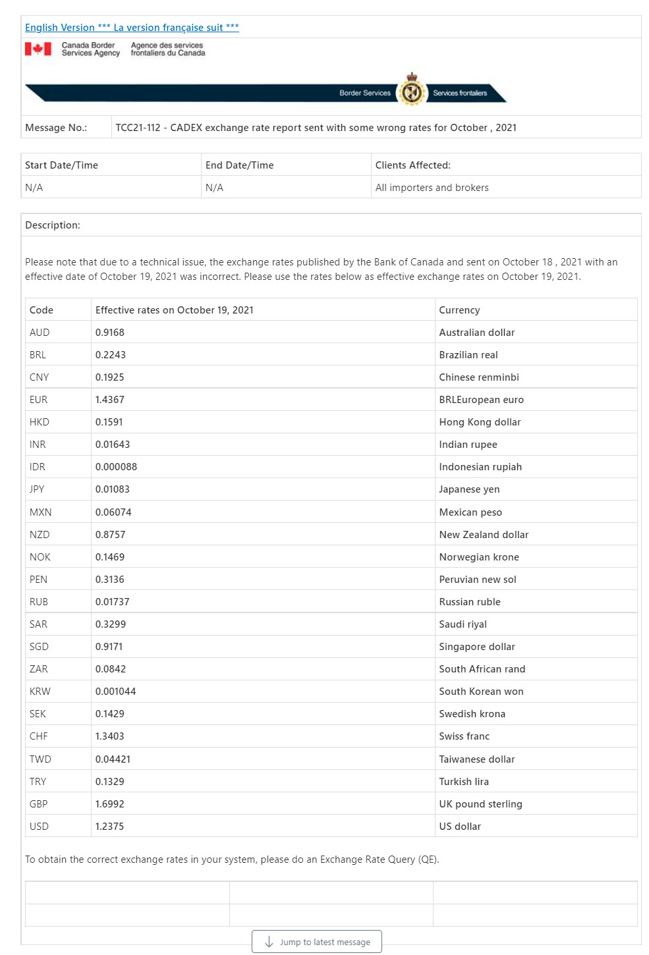Select the GBP rate 1.6992 cell

263,804
